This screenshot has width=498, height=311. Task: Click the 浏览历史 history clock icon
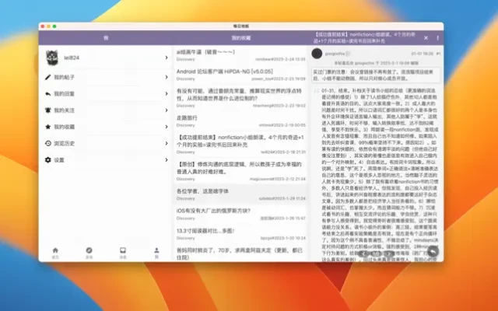(x=47, y=144)
